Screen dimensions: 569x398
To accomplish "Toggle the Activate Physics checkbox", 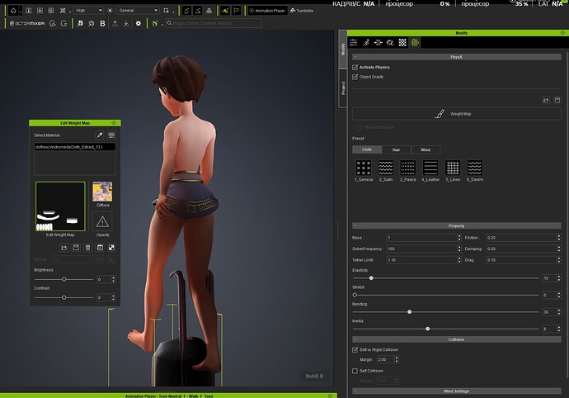I will [355, 67].
